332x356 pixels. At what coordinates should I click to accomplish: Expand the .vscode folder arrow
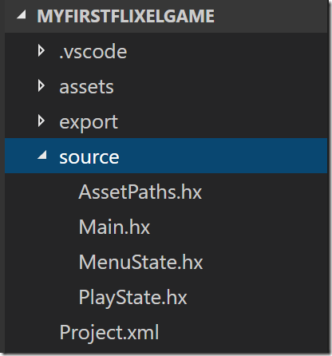(41, 50)
